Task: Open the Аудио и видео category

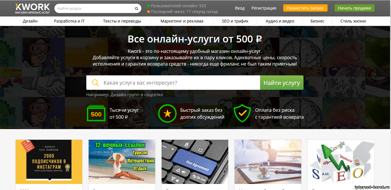Action: tap(280, 21)
